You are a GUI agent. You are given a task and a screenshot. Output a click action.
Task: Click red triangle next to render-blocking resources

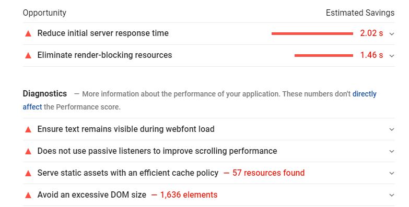click(x=28, y=55)
